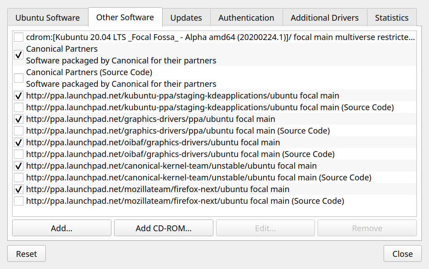Uncheck mozillateam firefox-next focal main

(x=18, y=189)
